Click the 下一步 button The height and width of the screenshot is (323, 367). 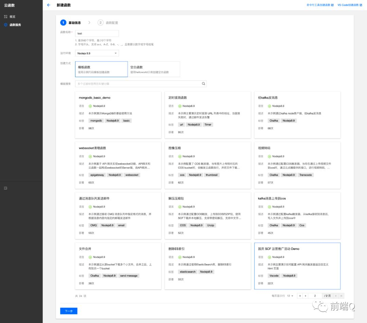point(69,311)
